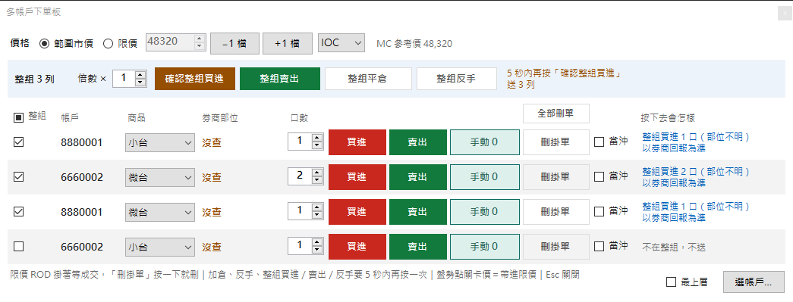Click 買進 in the 6660002 微台 row

(x=357, y=177)
